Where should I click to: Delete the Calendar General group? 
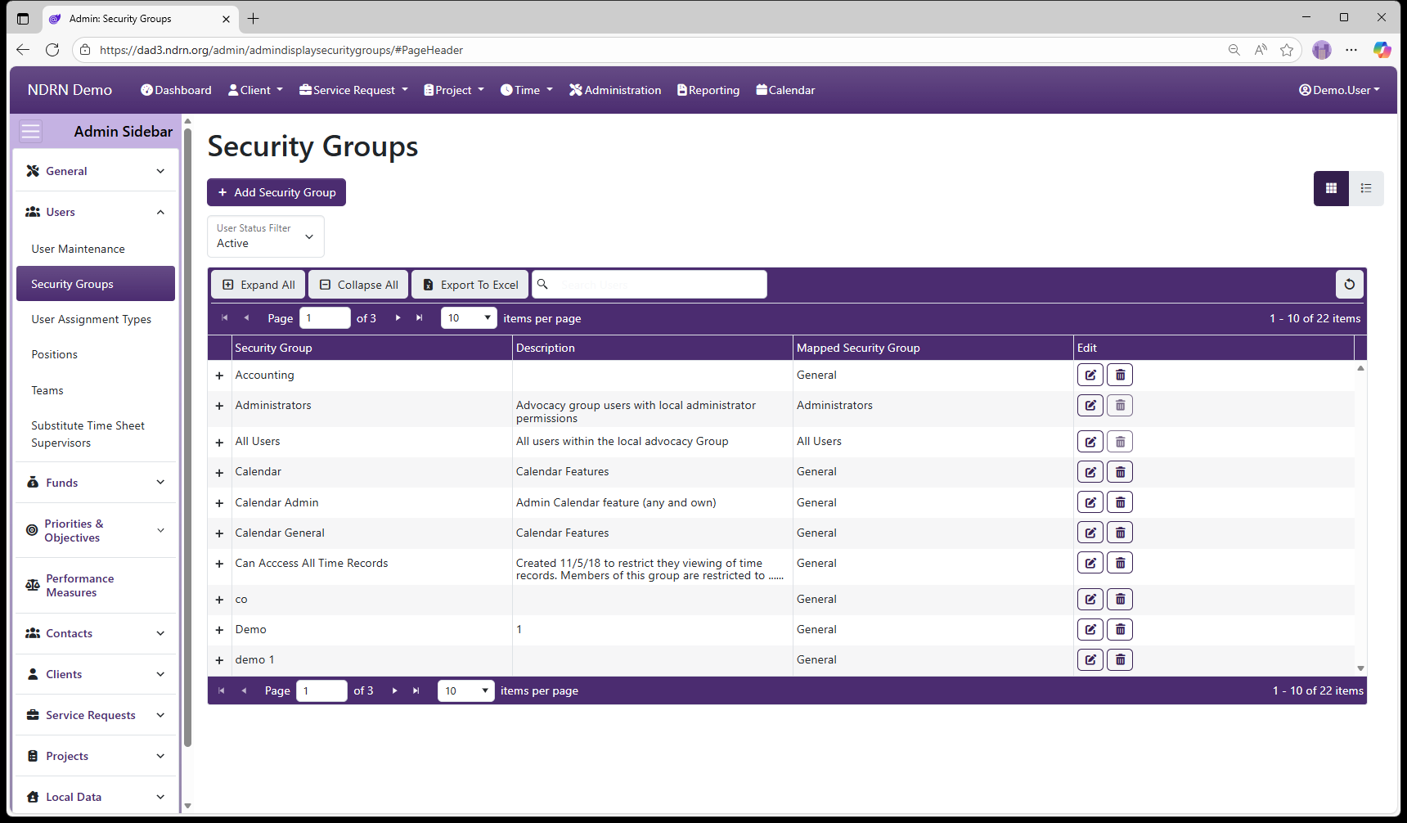[1120, 533]
